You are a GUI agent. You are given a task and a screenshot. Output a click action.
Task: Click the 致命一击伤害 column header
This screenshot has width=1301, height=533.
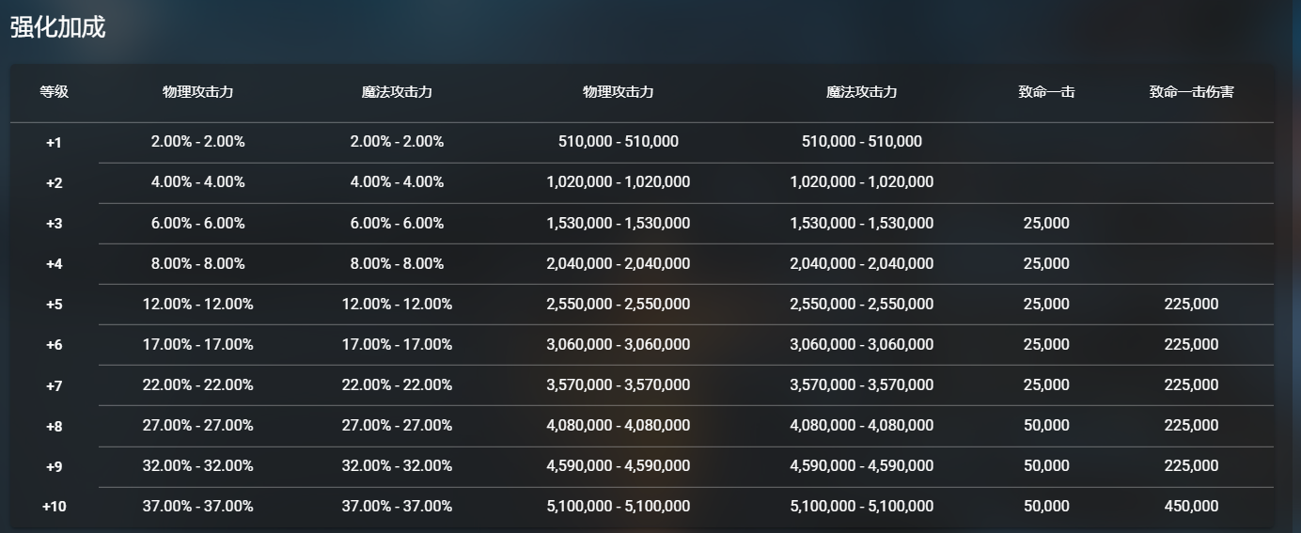pos(1191,92)
